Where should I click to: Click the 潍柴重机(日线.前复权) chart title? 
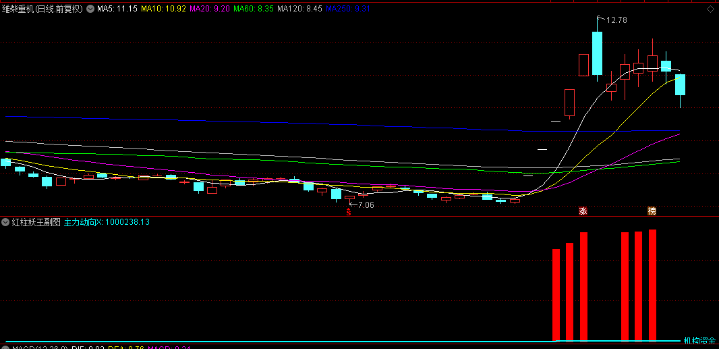[42, 9]
